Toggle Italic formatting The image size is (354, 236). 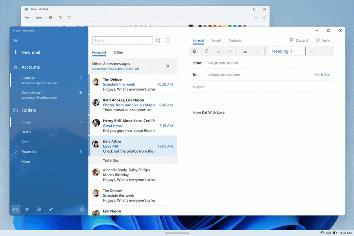tap(206, 52)
